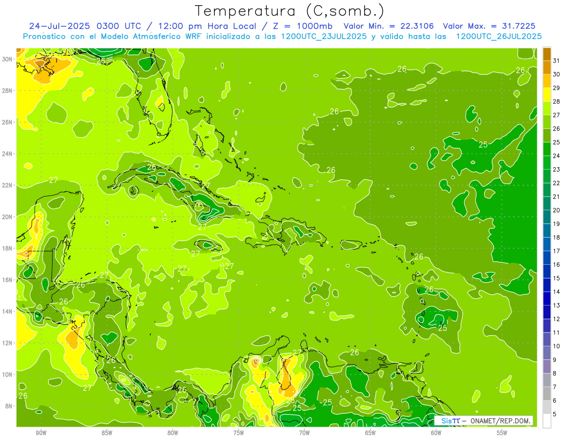Click the color scale value '12'
The image size is (569, 439).
(556, 319)
